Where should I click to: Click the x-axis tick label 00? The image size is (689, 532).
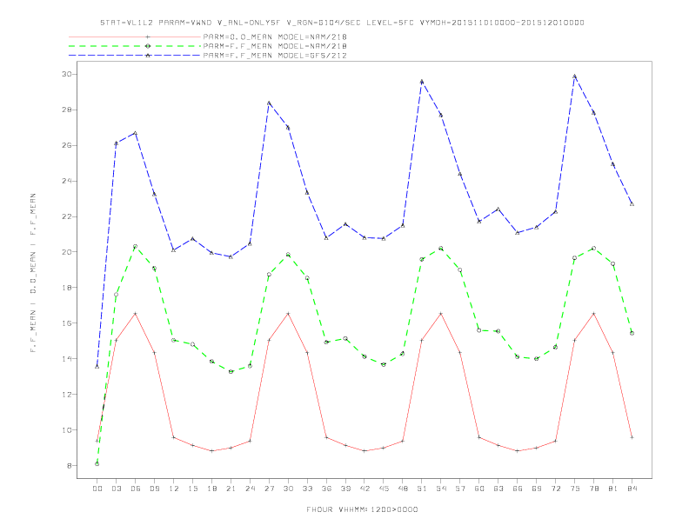pos(97,489)
